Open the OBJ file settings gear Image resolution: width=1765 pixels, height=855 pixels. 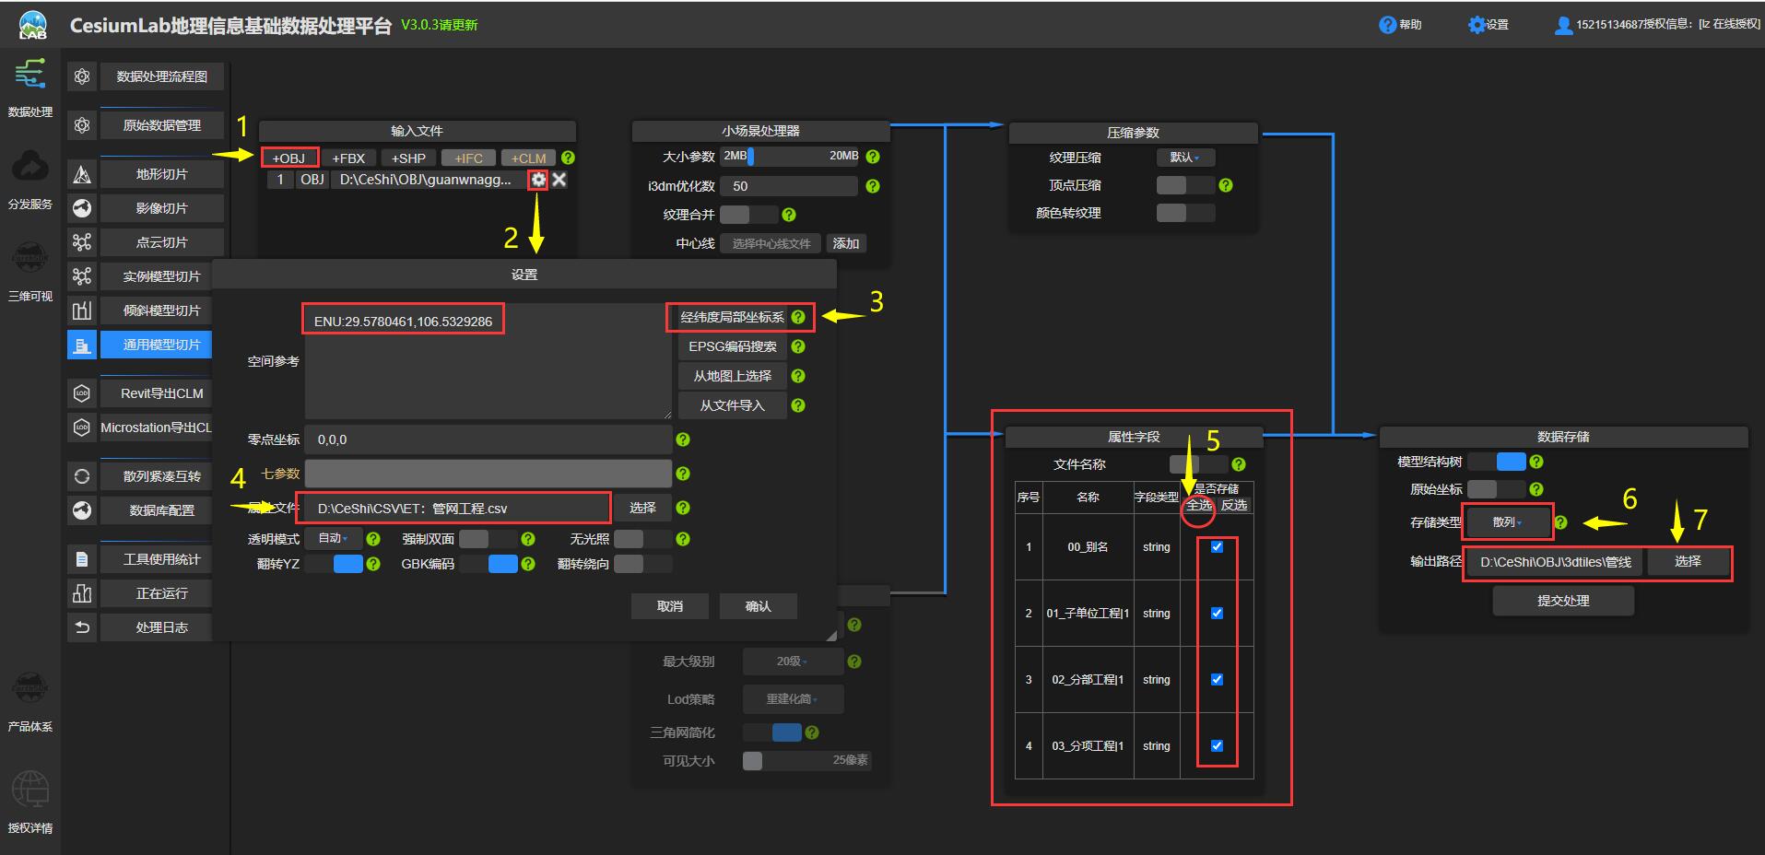click(x=538, y=180)
